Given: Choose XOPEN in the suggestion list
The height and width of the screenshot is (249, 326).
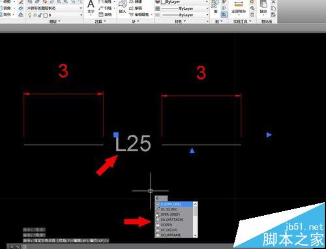Looking at the screenshot, I should 173,225.
